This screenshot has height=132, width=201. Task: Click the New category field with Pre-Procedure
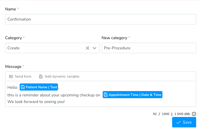click(x=149, y=48)
